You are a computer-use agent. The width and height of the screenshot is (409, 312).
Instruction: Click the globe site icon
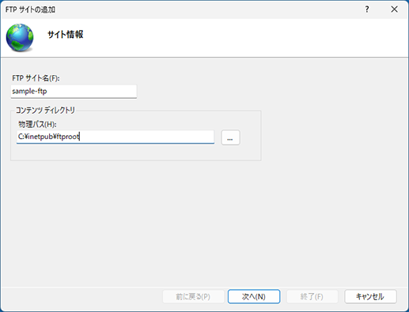pos(20,38)
